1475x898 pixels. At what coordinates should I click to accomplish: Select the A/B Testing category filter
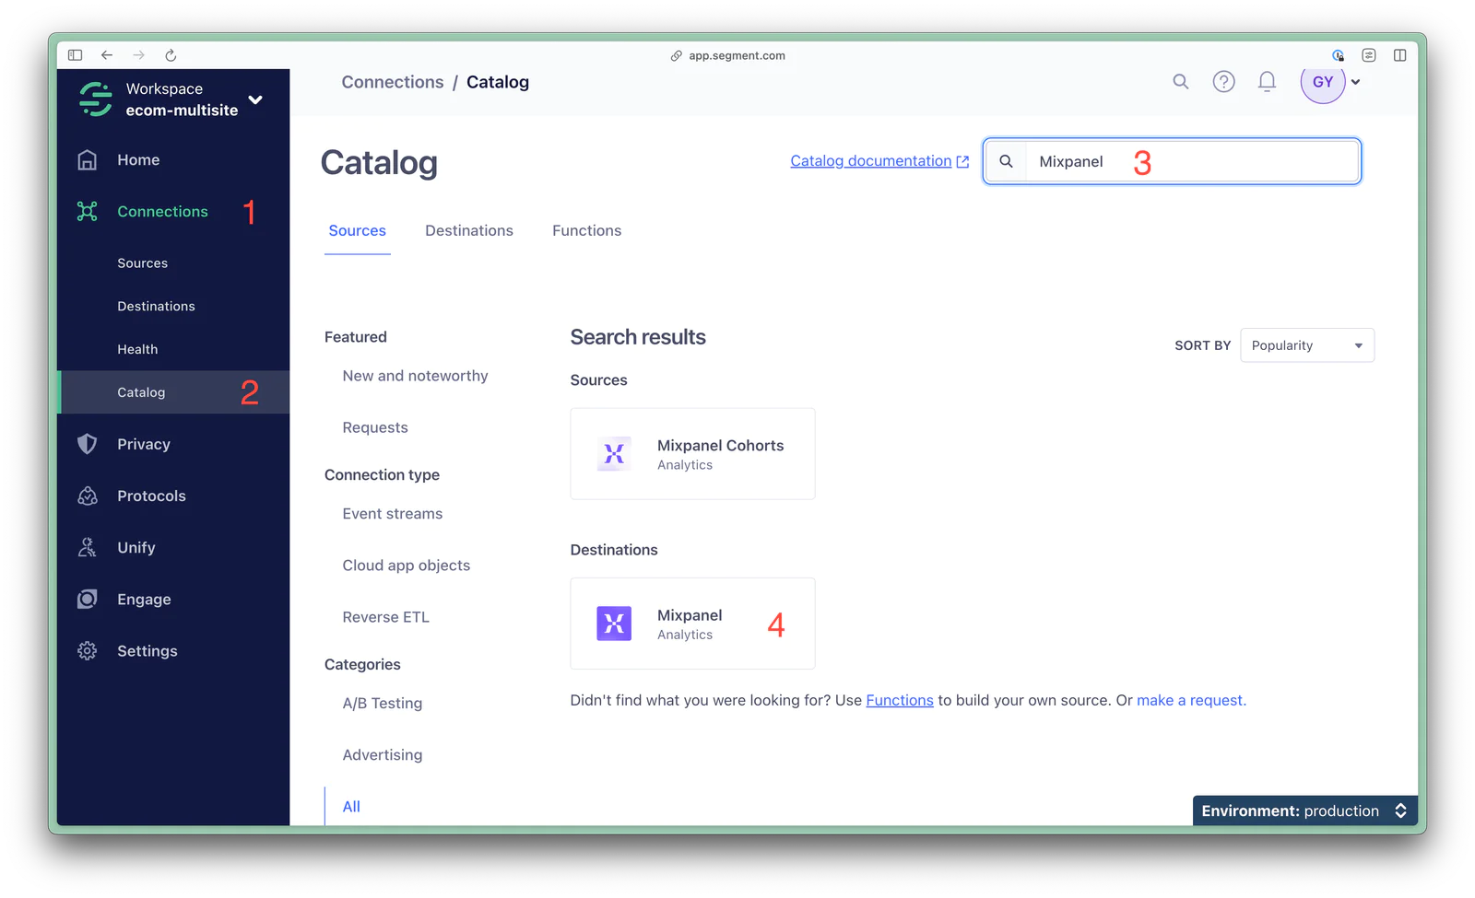[382, 703]
